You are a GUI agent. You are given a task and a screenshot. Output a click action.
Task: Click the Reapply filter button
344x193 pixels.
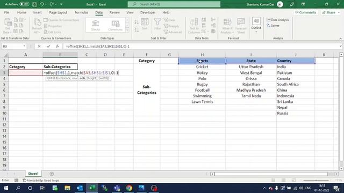coord(171,26)
